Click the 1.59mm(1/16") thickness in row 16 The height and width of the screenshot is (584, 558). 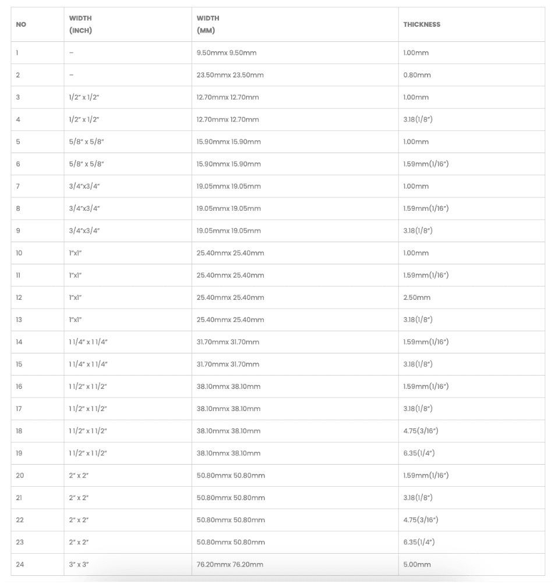[x=426, y=387]
